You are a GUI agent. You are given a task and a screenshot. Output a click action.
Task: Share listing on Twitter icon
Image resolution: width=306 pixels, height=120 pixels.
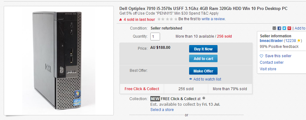[284, 28]
